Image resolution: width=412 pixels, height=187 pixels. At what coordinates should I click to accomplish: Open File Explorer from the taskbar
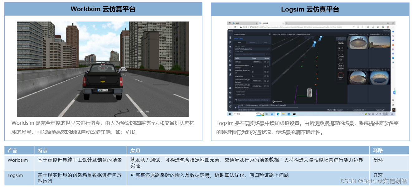(284, 114)
